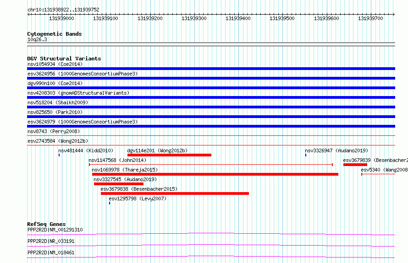408x263 pixels.
Task: Click the blue nsv3326947 marker
Action: (306, 155)
